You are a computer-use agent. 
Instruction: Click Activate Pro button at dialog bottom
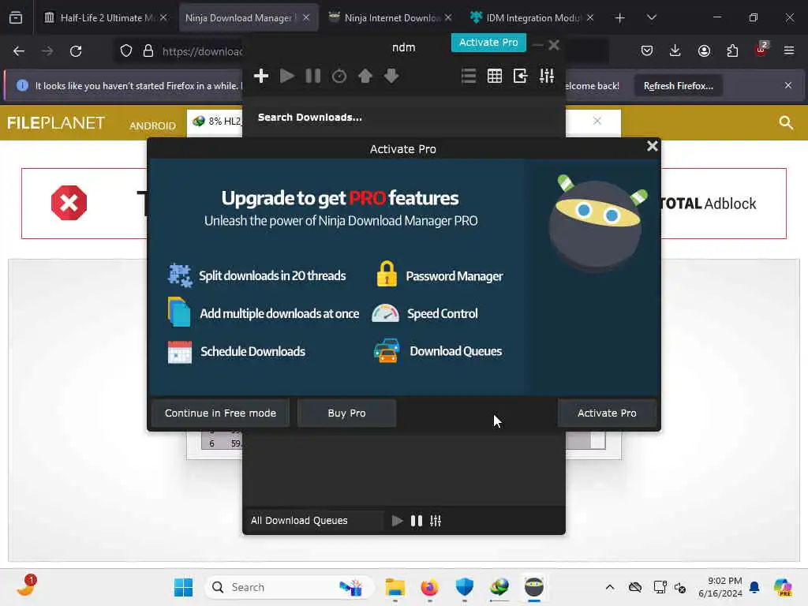tap(607, 413)
